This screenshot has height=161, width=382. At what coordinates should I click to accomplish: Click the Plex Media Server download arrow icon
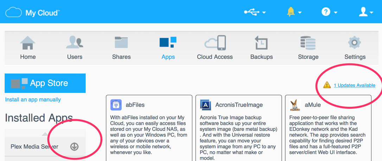[x=74, y=147]
